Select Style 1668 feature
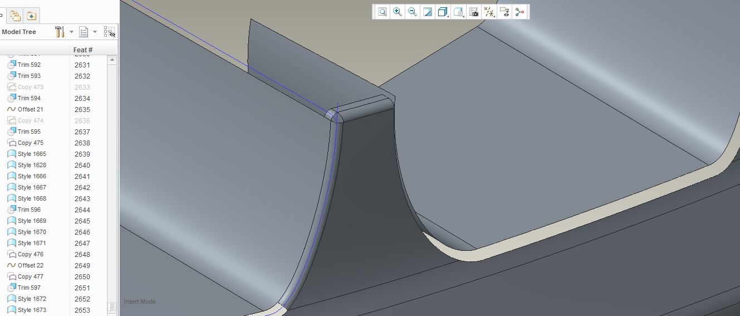Image resolution: width=740 pixels, height=316 pixels. coord(32,198)
